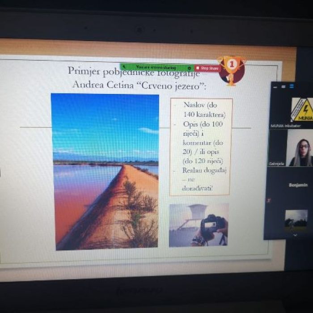The width and height of the screenshot is (313, 313).
Task: Click the connection icon left of sharing text
Action: click(x=123, y=67)
